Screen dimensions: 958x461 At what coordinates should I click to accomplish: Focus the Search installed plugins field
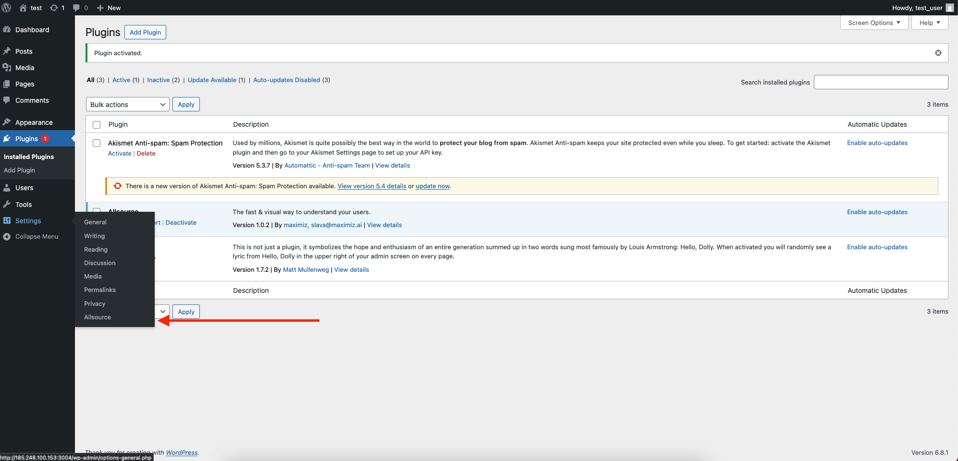point(881,82)
